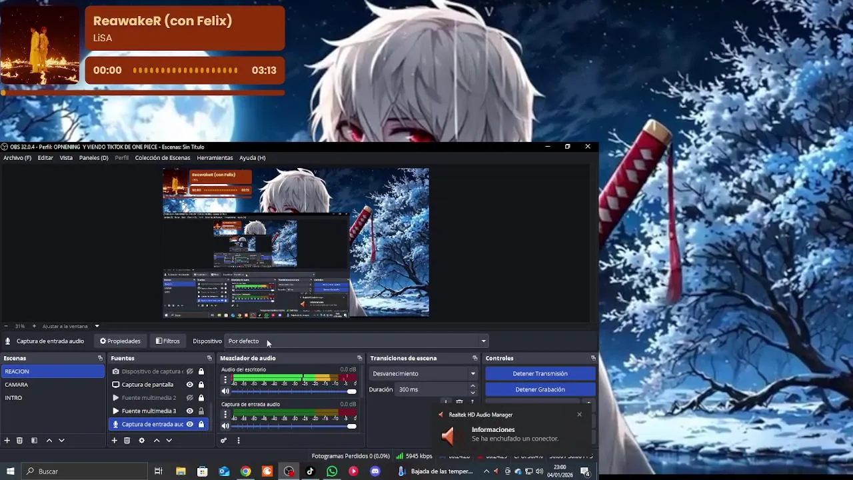Viewport: 853px width, 480px height.
Task: Mute Captura de entrada audio in mixer
Action: click(225, 426)
